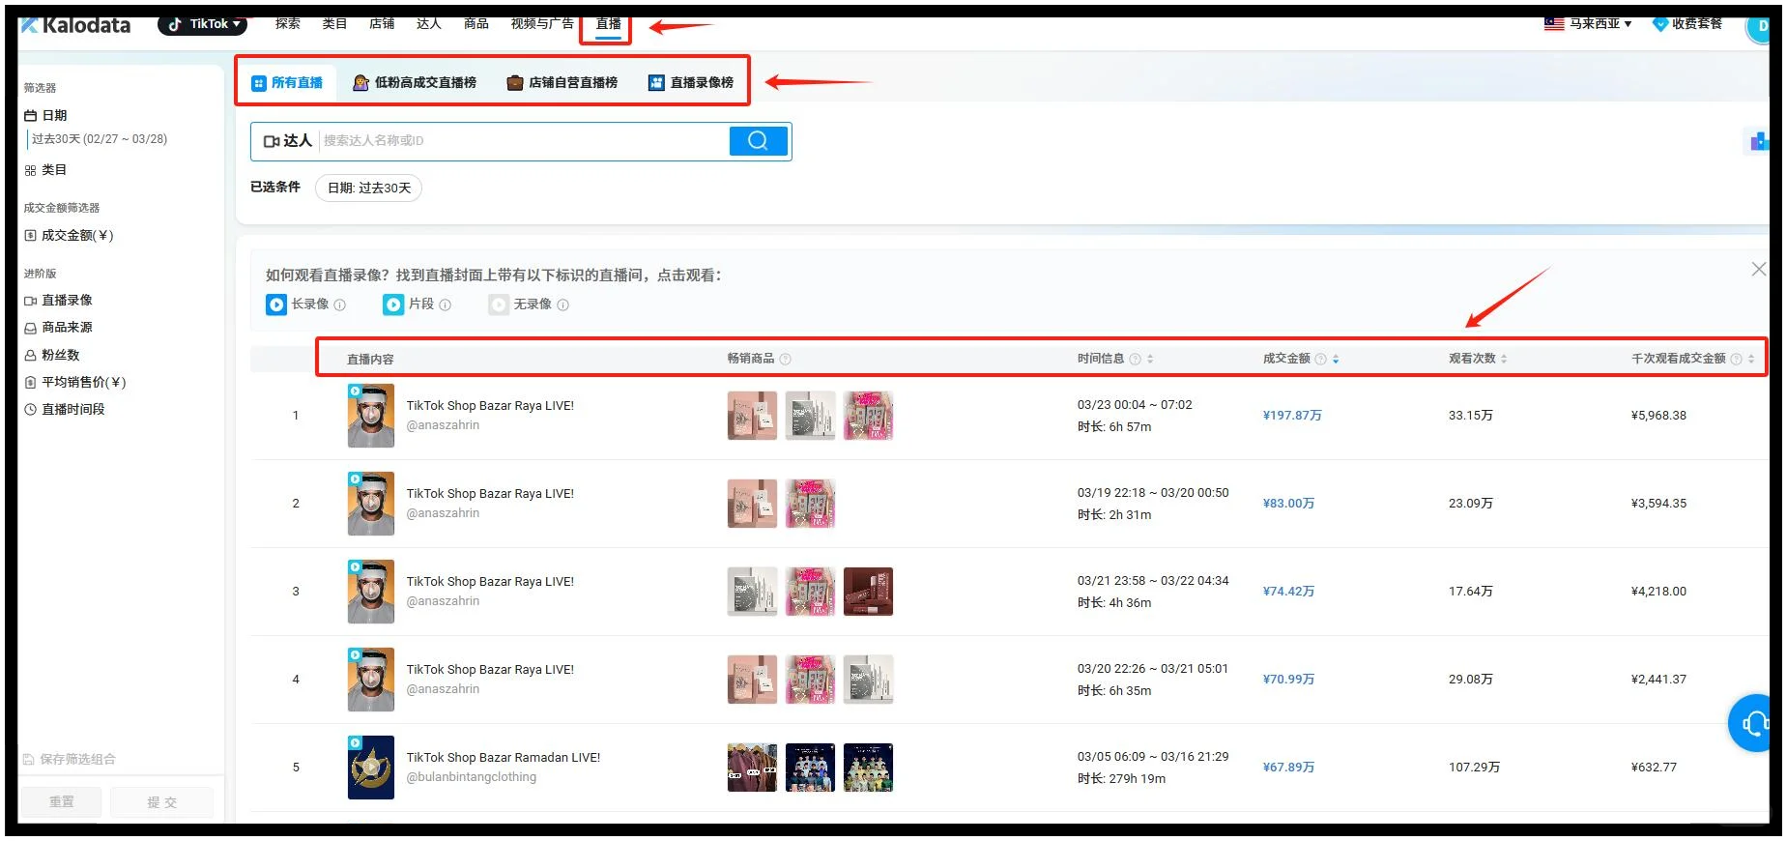The image size is (1787, 841).
Task: Click the 收费套餐 link
Action: (x=1687, y=23)
